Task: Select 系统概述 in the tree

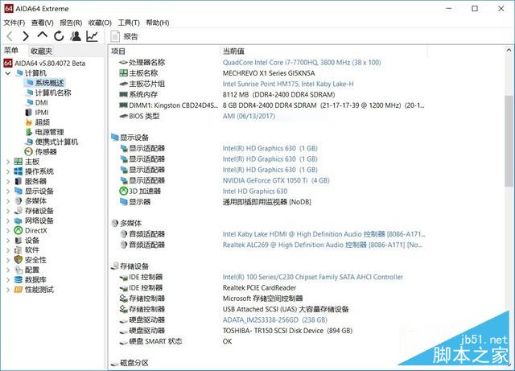Action: [49, 83]
